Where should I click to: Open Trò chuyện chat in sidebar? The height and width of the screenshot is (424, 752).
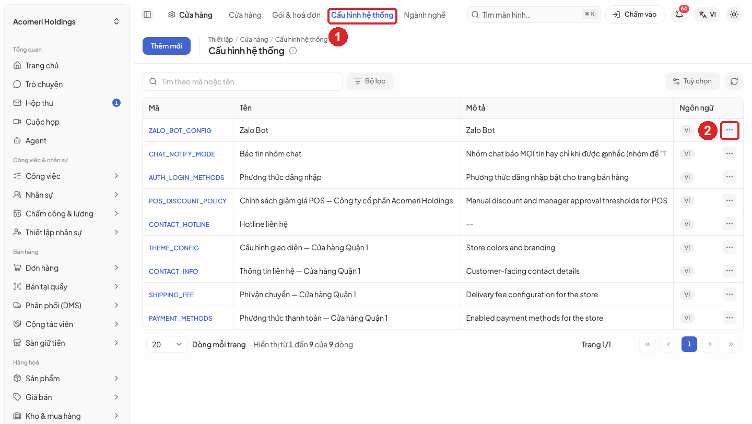click(x=67, y=84)
